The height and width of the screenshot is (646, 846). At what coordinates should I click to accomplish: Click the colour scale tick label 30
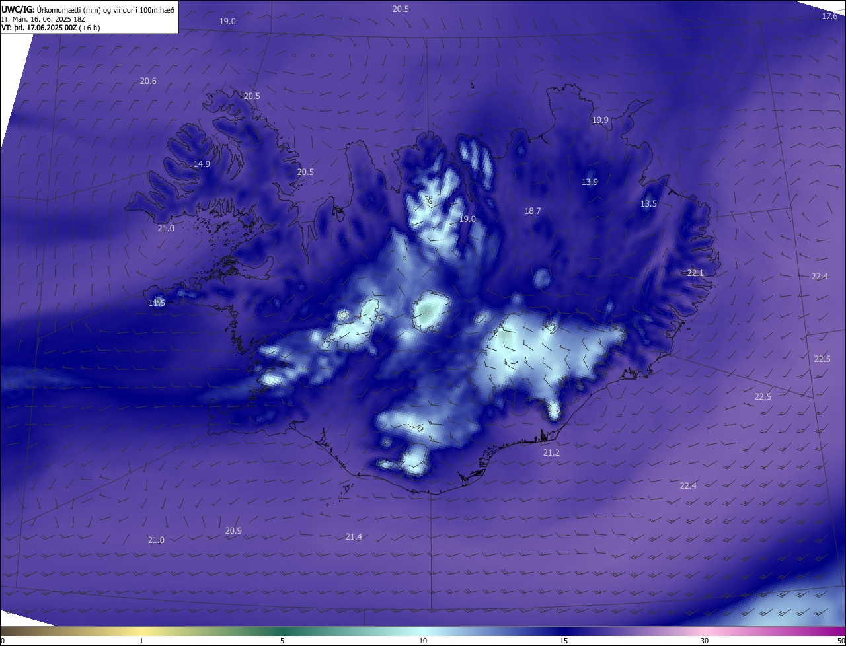(x=705, y=641)
